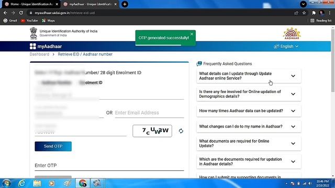Screen dimensions: 335x188
Task: Open the media player taskbar icon
Action: point(51,183)
